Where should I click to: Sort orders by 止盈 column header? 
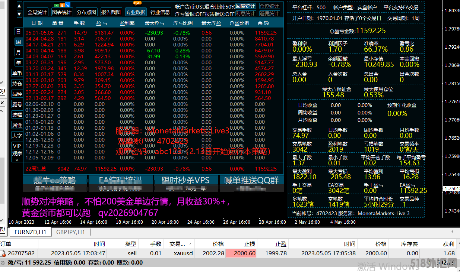pos(273,244)
